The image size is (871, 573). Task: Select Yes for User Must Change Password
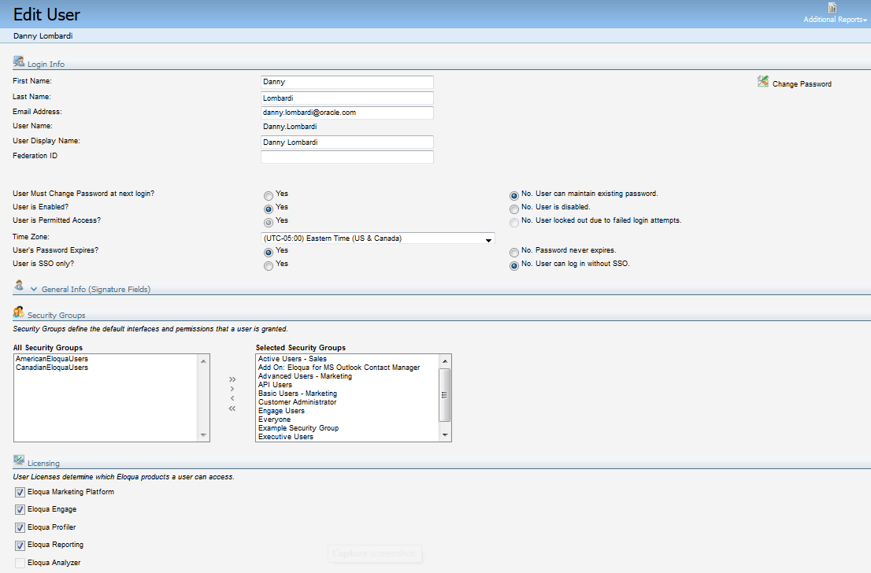point(268,194)
